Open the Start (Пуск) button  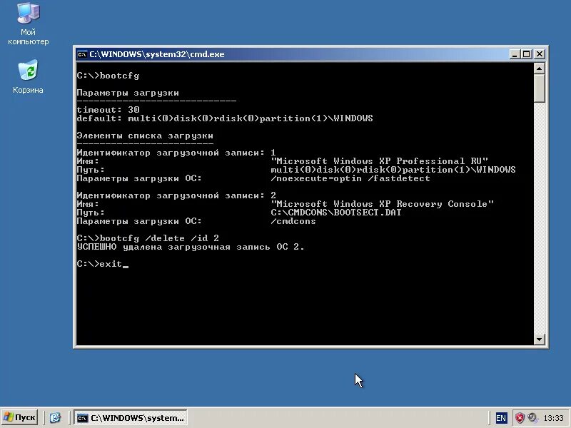tap(20, 417)
